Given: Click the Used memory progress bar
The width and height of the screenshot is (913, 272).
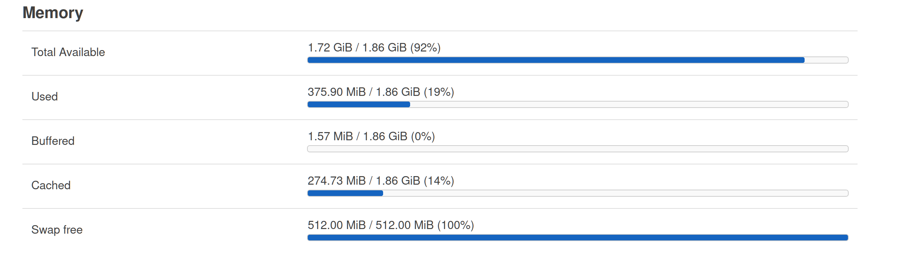Looking at the screenshot, I should pos(578,104).
